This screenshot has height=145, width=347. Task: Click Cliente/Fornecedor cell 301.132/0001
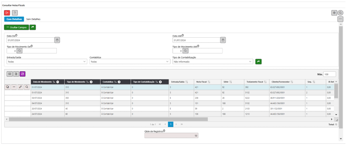287,109
